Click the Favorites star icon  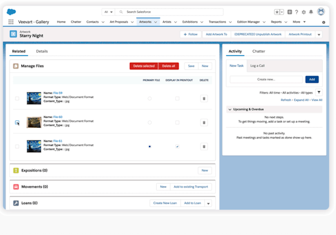[277, 12]
